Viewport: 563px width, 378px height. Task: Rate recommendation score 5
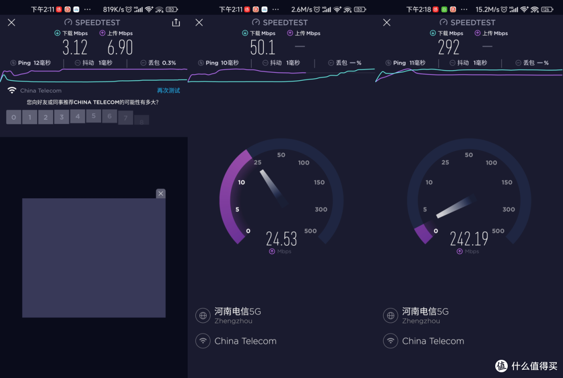point(94,116)
